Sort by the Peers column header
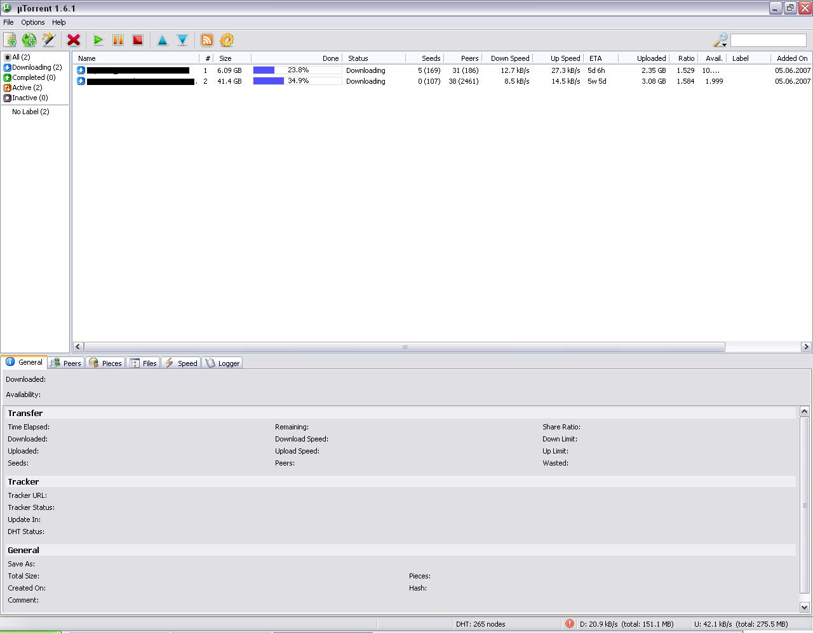 pyautogui.click(x=462, y=58)
